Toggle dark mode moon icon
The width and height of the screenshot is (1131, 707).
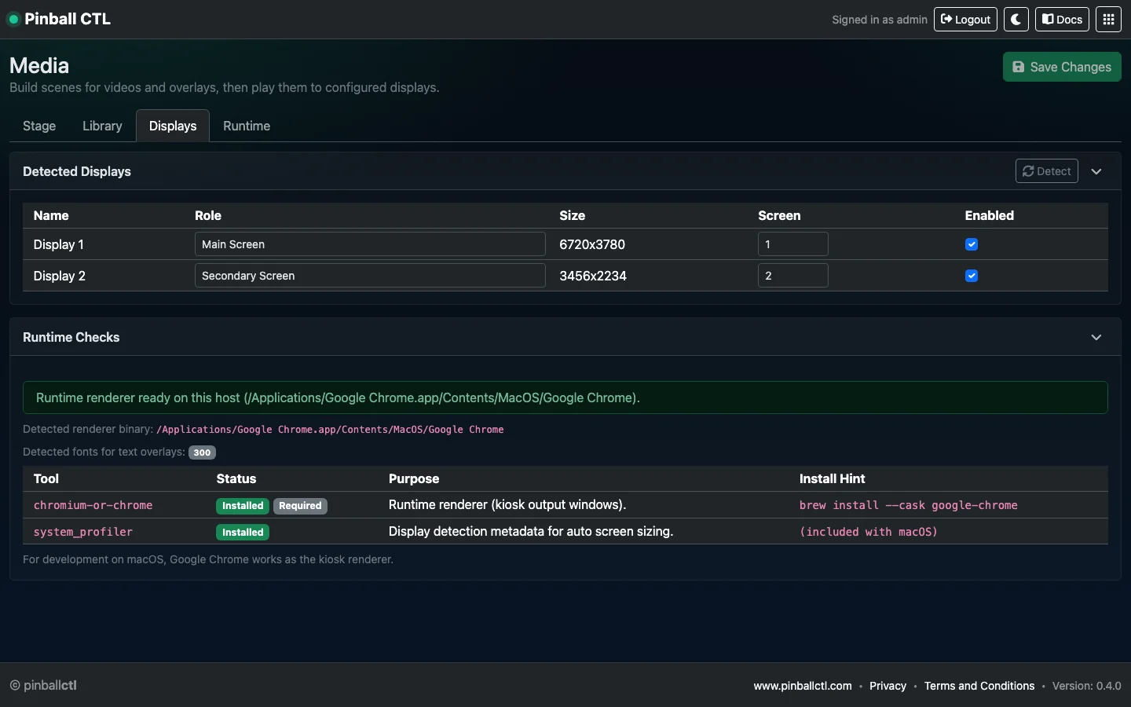tap(1016, 20)
